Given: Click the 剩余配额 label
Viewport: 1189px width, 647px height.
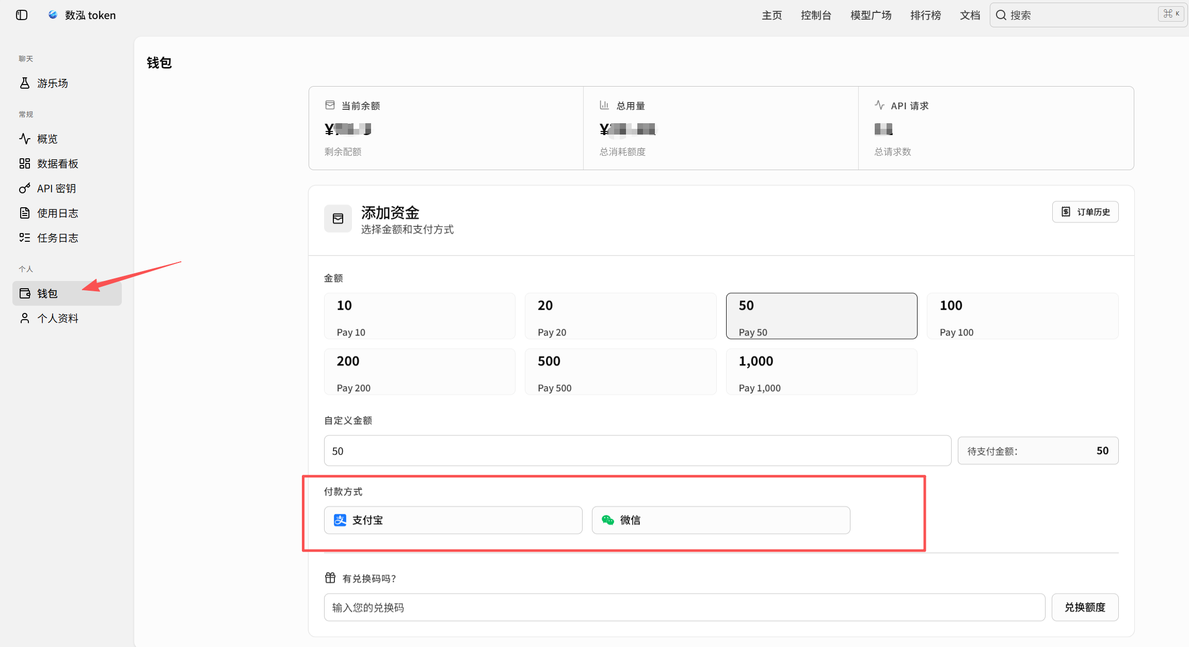Looking at the screenshot, I should tap(343, 152).
